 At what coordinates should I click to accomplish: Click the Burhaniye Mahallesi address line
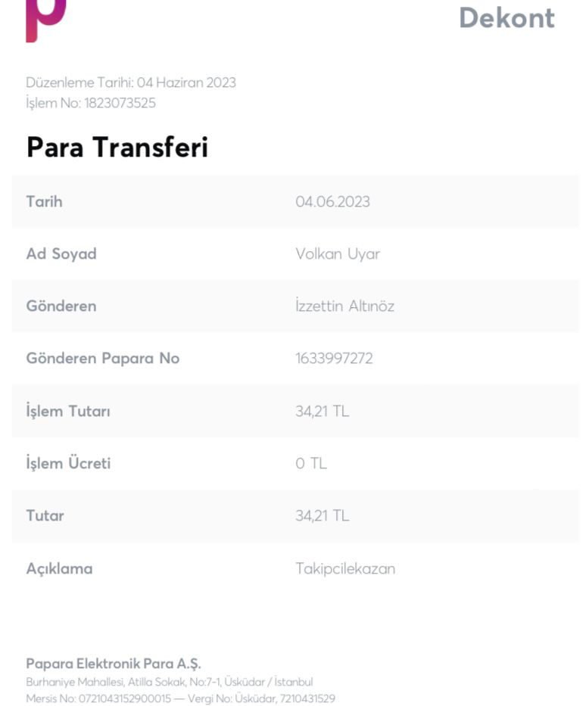170,682
